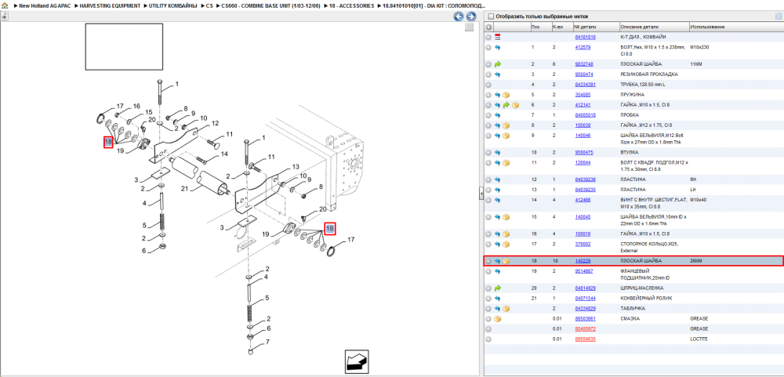Click 'К-Т ДИЛ., КОМБАЙН' description cell

(641, 37)
